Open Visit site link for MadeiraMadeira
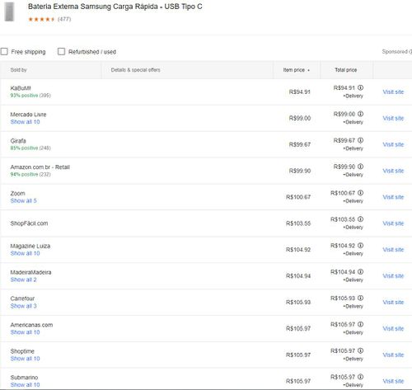412x390 pixels. [393, 276]
